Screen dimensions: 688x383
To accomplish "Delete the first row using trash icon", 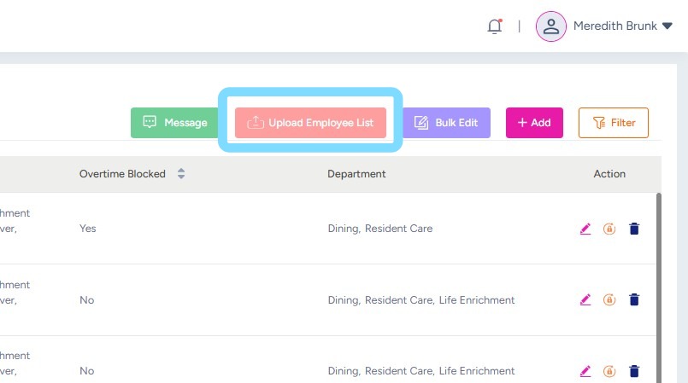I will [634, 229].
